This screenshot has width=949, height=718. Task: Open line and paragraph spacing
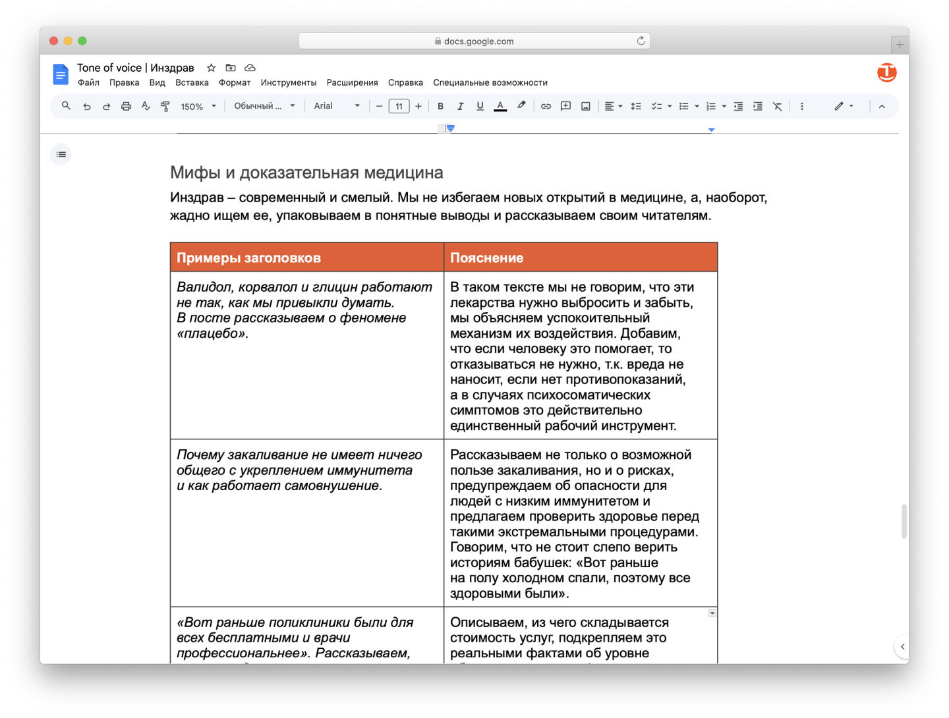[x=636, y=106]
